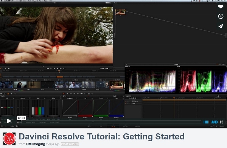The image size is (227, 148).
Task: Like the video with the heart icon
Action: click(221, 6)
